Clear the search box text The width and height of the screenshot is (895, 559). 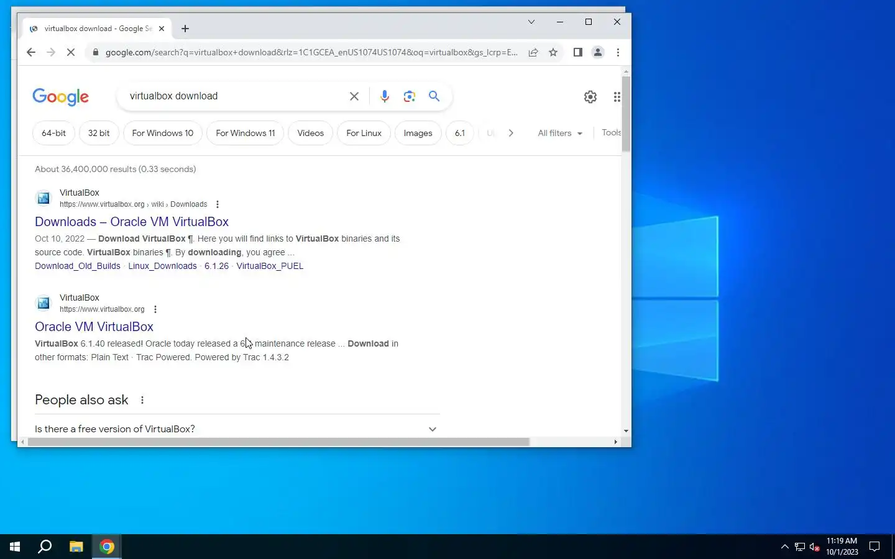(354, 96)
